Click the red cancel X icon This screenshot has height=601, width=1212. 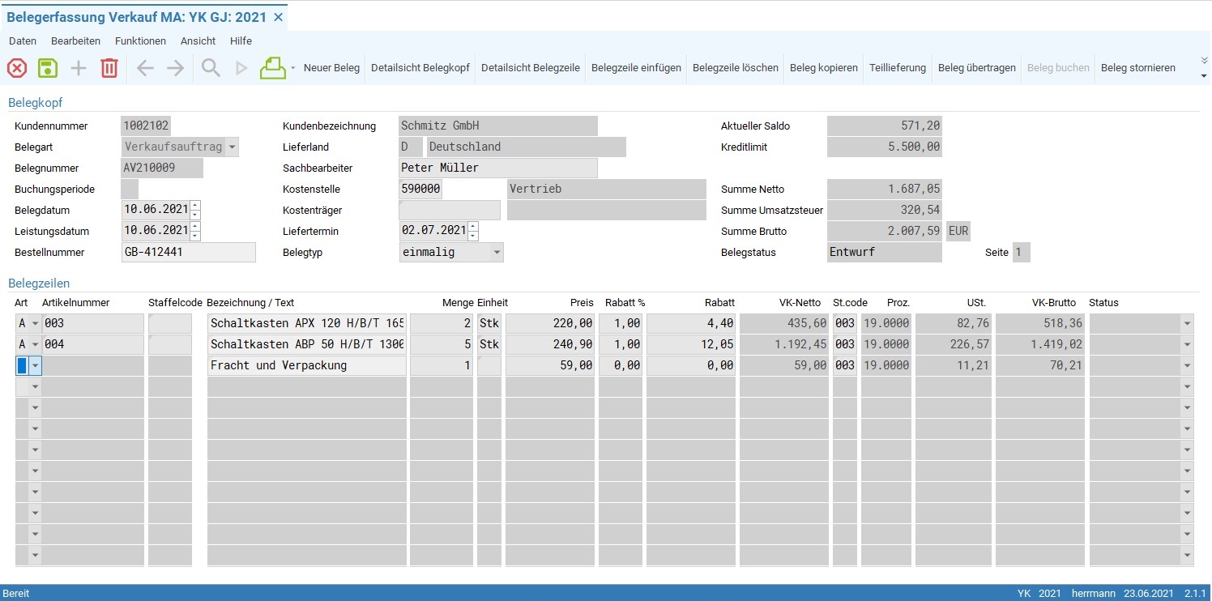[17, 68]
